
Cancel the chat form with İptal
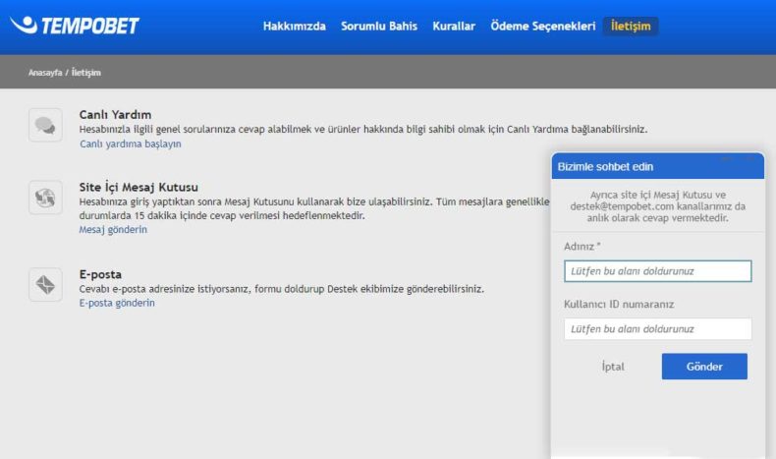click(613, 367)
